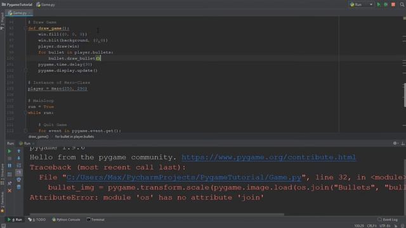Click the Pin tab icon in Run panel
This screenshot has width=406, height=228.
[10, 183]
